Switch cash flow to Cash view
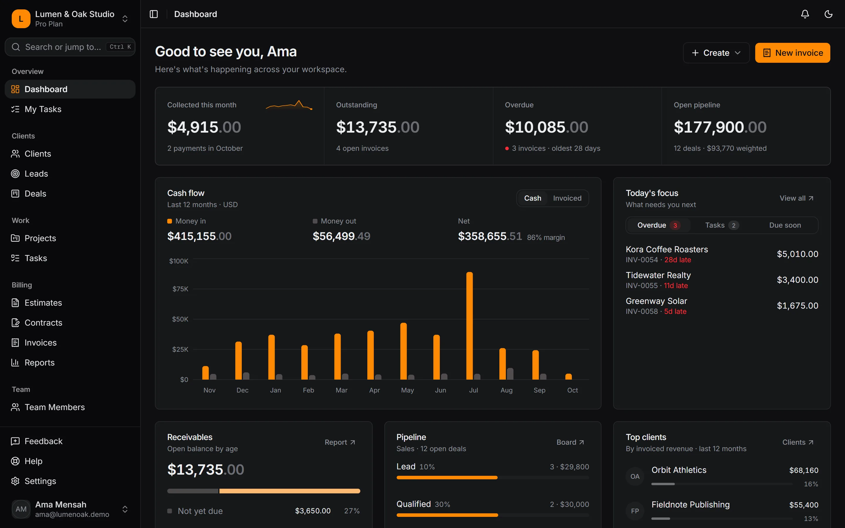 (533, 198)
